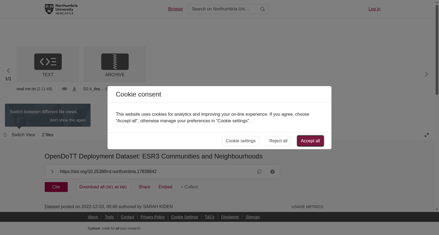This screenshot has width=439, height=235.
Task: Open the Tools footer link
Action: point(109,217)
